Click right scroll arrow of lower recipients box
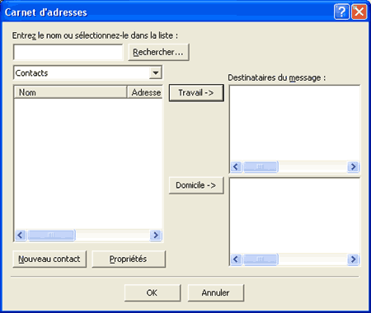This screenshot has width=371, height=313. (x=353, y=259)
